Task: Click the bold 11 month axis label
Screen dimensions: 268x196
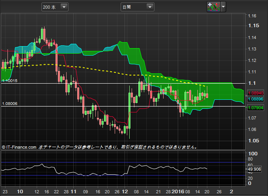Action: pyautogui.click(x=73, y=192)
